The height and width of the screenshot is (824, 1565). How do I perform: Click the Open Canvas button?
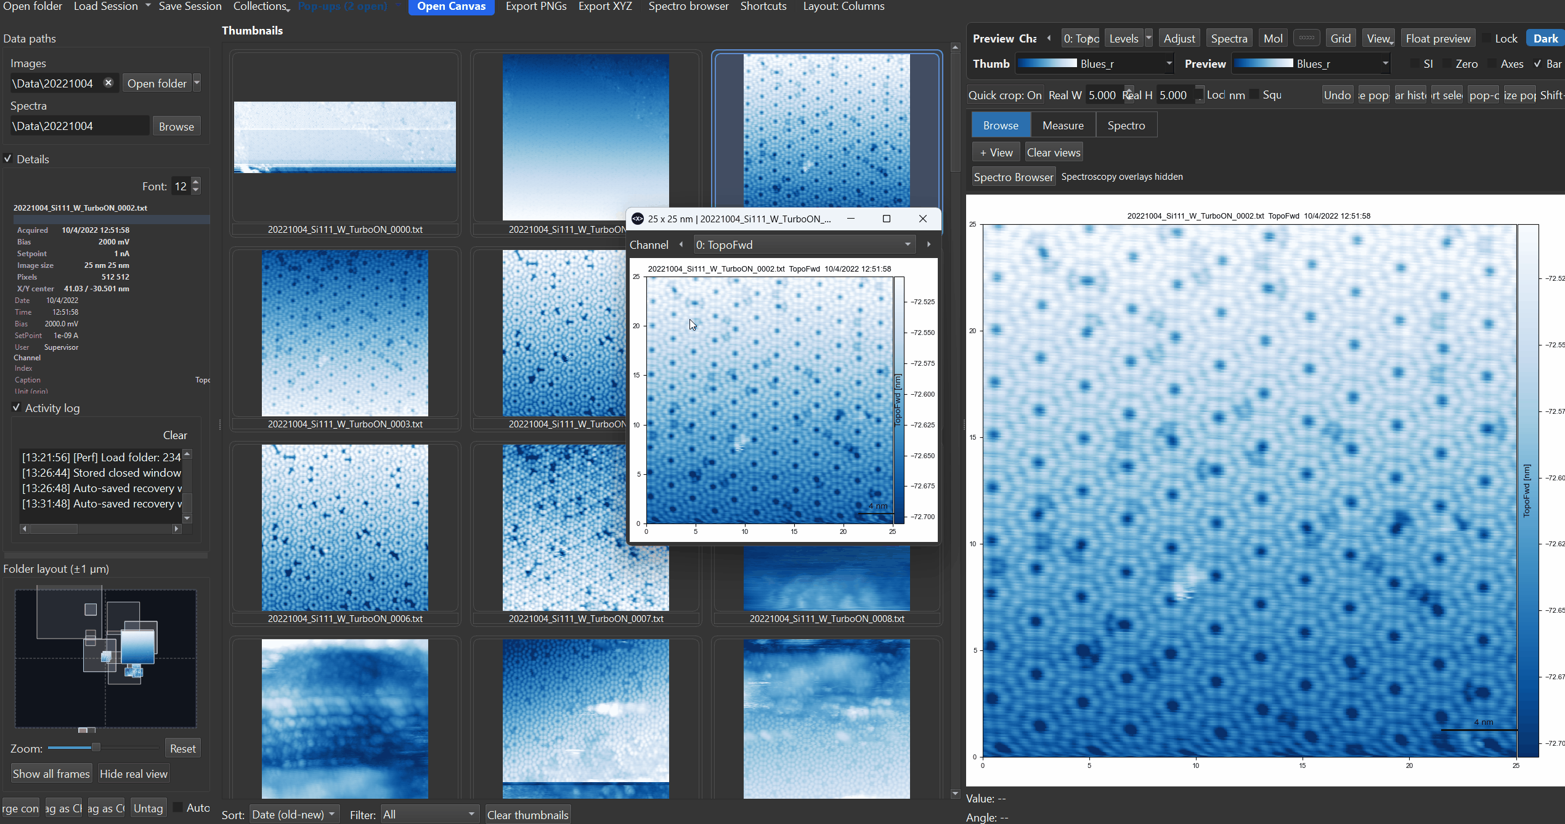coord(451,6)
